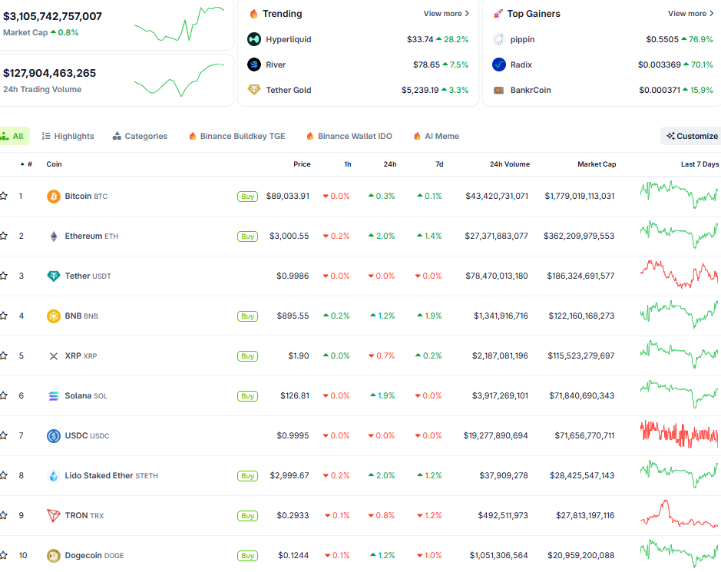721x572 pixels.
Task: Click the Solana logo icon
Action: pyautogui.click(x=53, y=395)
